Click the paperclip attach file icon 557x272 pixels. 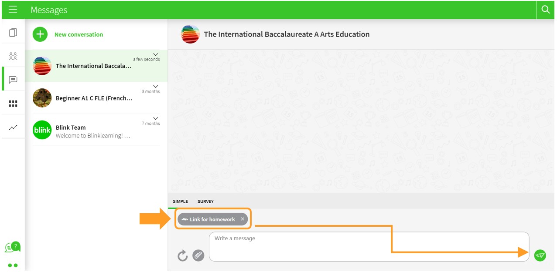(198, 255)
